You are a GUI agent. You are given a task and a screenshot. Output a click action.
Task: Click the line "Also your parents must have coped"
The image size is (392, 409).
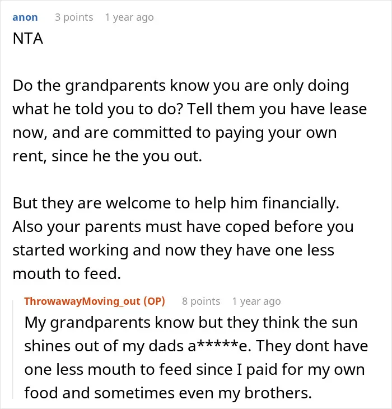(183, 227)
